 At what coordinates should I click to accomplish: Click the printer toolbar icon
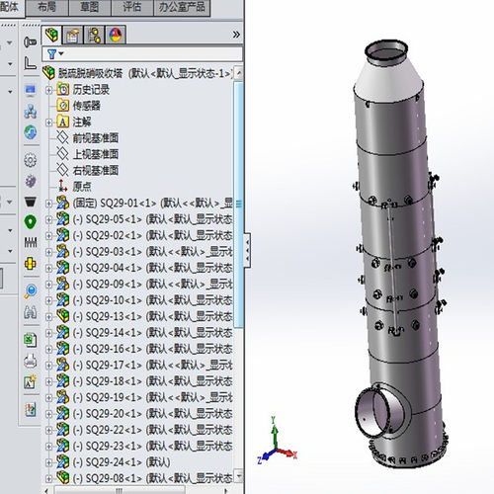tap(31, 362)
